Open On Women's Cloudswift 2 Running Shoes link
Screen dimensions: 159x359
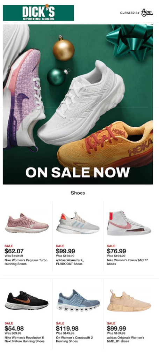click(74, 339)
